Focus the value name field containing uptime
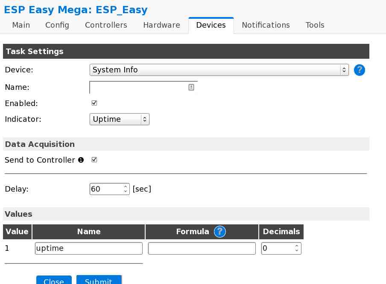 pyautogui.click(x=89, y=248)
